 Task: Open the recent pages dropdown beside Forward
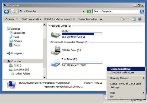[x=17, y=12]
